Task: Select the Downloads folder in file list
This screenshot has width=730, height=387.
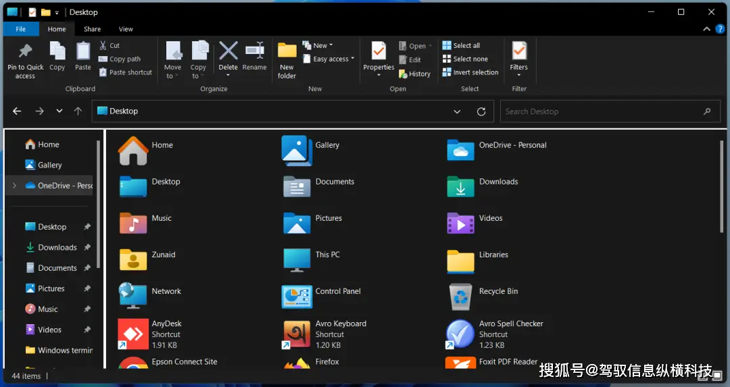Action: pyautogui.click(x=483, y=186)
